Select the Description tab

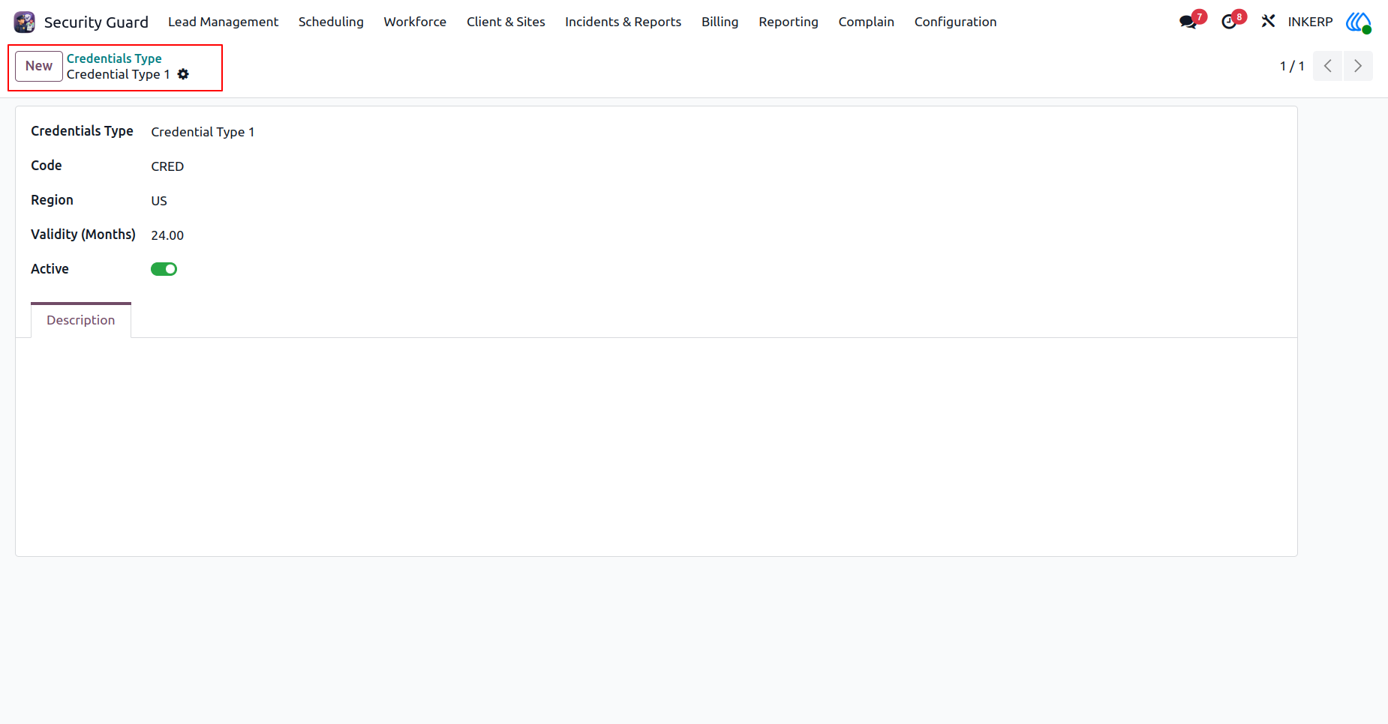pyautogui.click(x=81, y=320)
